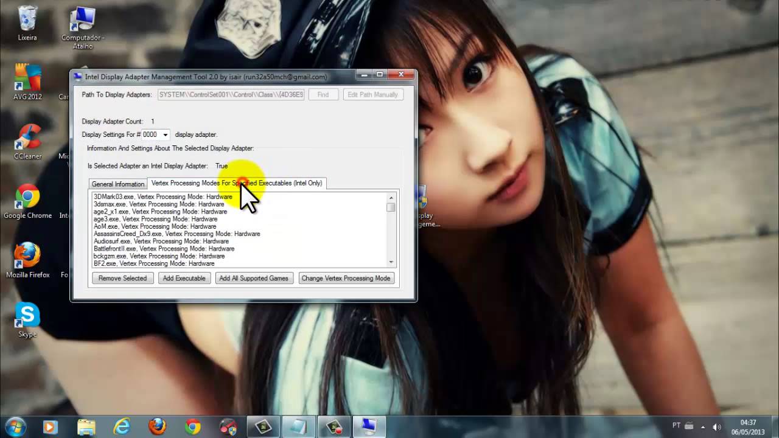Click the executables list scrollbar thumb
Image resolution: width=779 pixels, height=438 pixels.
click(x=391, y=207)
